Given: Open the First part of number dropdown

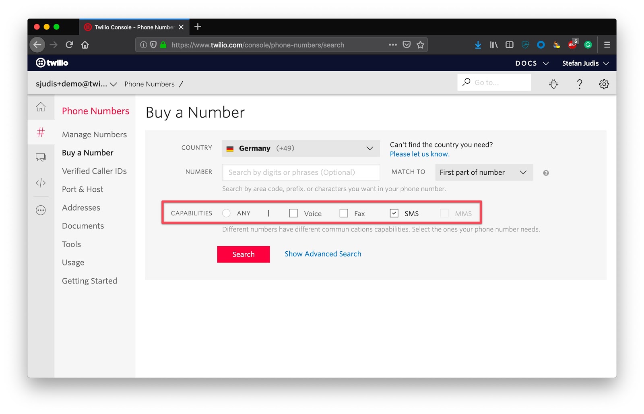Looking at the screenshot, I should point(484,172).
